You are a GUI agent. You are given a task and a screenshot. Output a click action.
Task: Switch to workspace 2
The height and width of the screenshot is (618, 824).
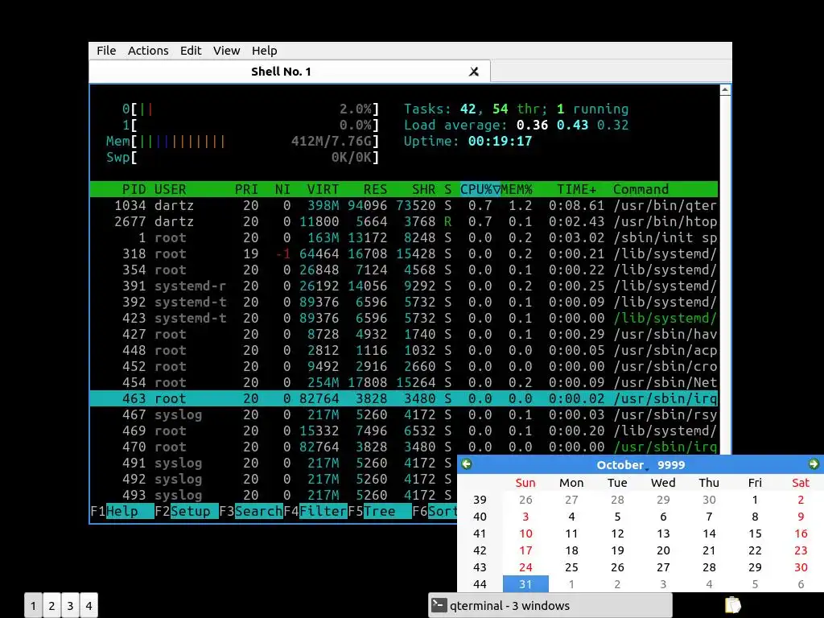point(51,606)
